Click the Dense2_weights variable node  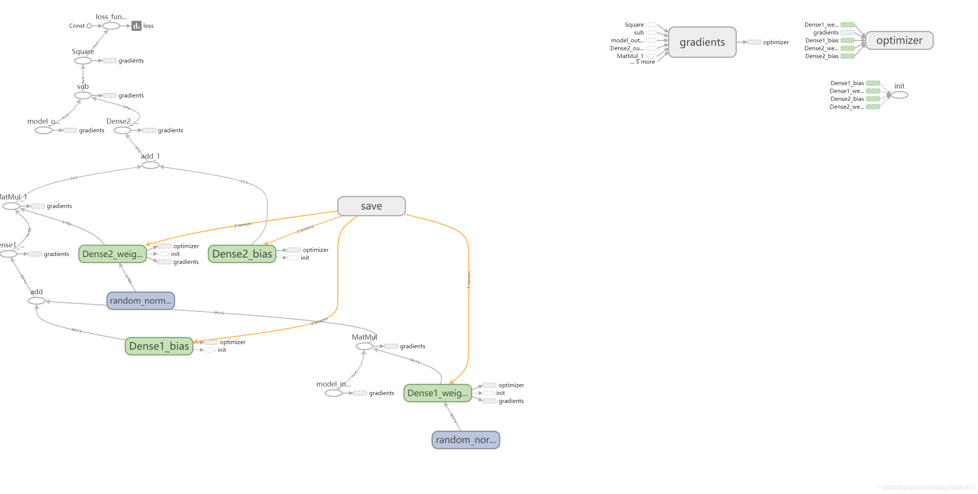coord(112,254)
